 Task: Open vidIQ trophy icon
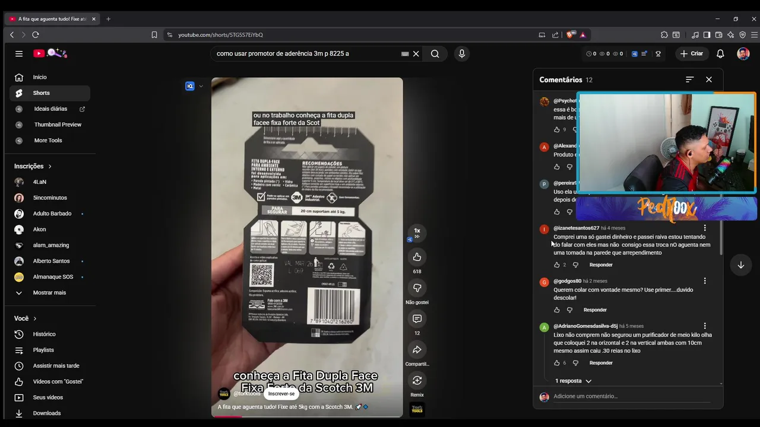(x=658, y=53)
